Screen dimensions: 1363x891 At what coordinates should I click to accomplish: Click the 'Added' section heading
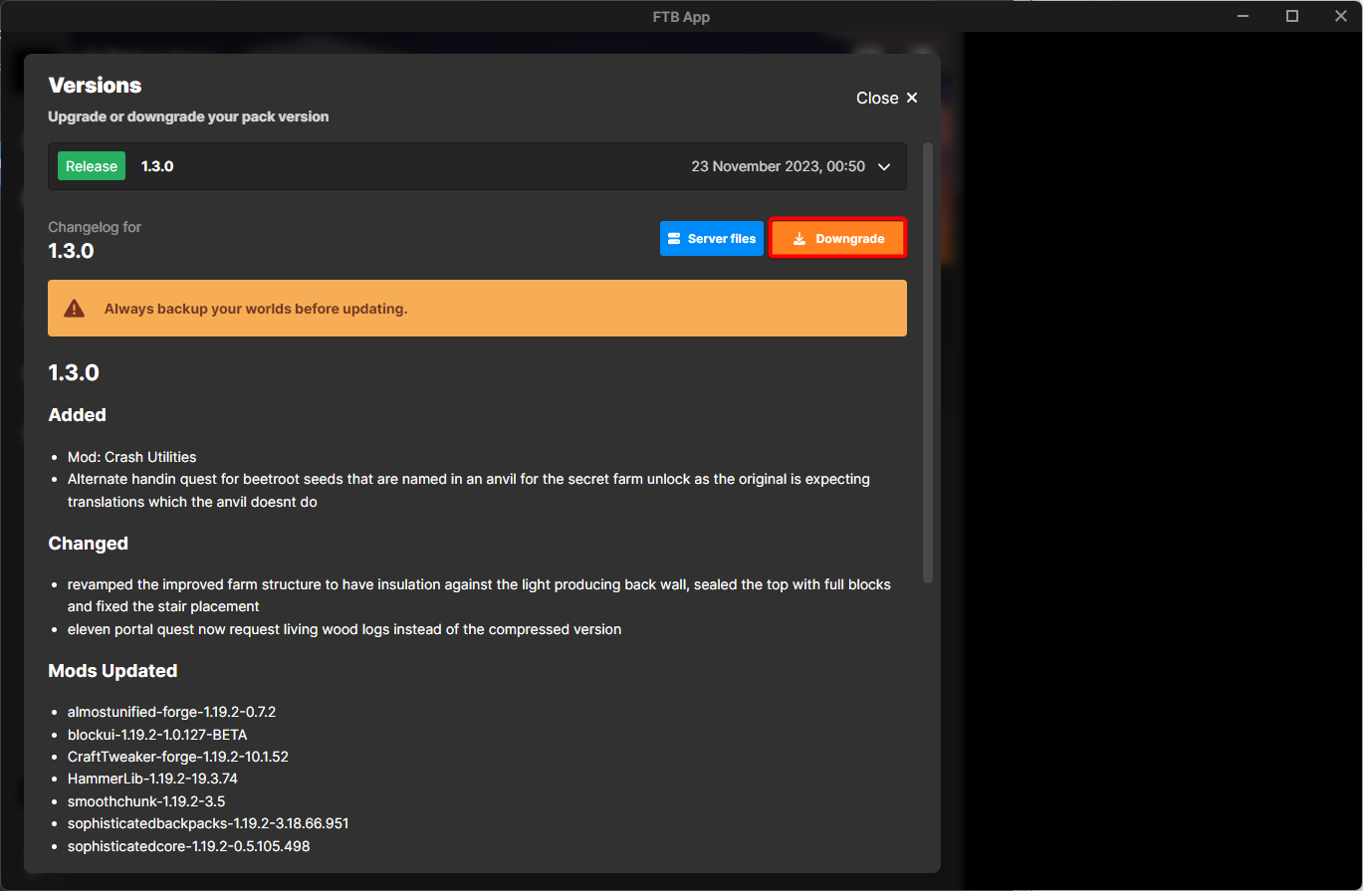pos(77,415)
